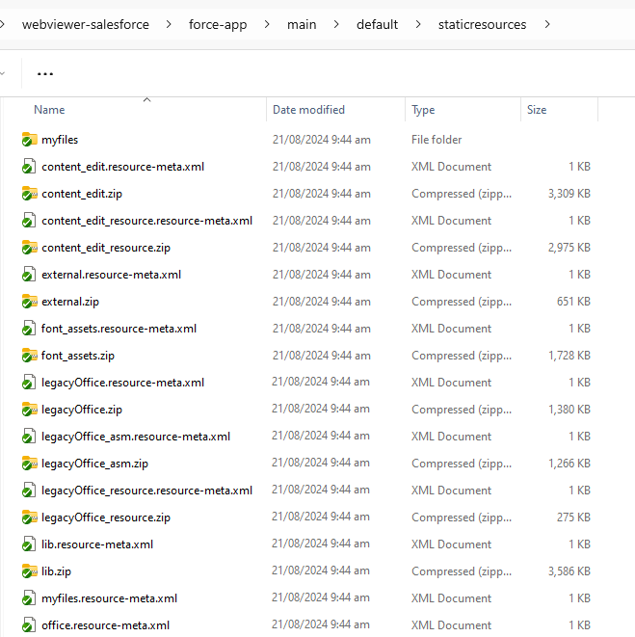Open the See more (...) toolbar menu
Screen dimensions: 635x637
(x=45, y=74)
